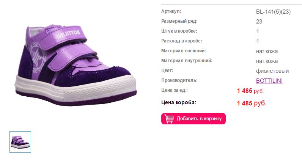Click the Расклад в коробе label
Viewport: 302px width, 160px height.
[x=182, y=41]
